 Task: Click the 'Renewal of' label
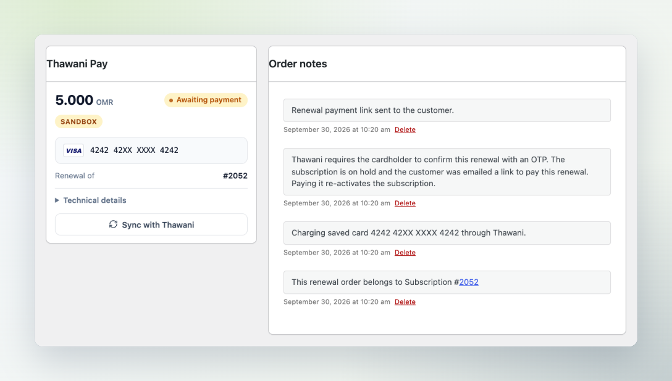75,176
